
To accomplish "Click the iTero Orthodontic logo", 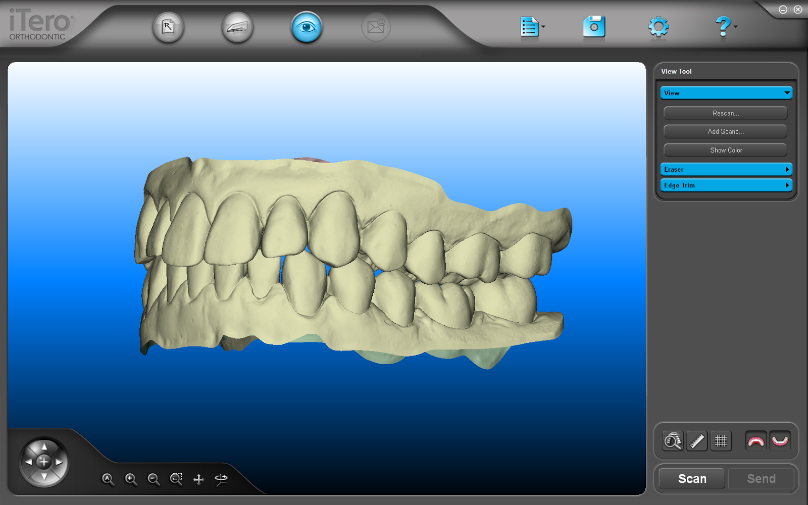I will click(41, 25).
